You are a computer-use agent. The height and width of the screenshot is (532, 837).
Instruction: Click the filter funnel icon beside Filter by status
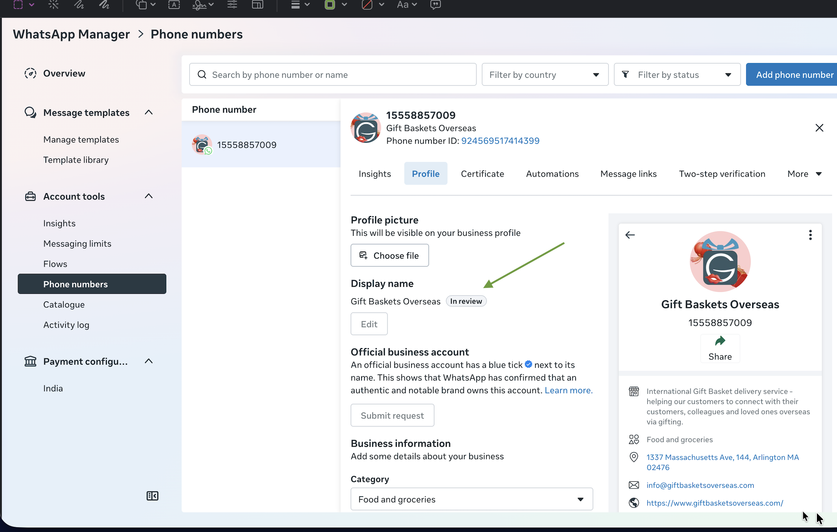(x=626, y=74)
